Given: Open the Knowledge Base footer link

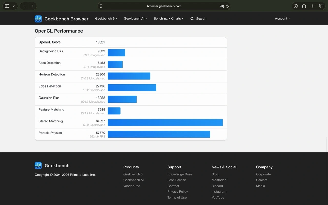Looking at the screenshot, I should coord(180,174).
